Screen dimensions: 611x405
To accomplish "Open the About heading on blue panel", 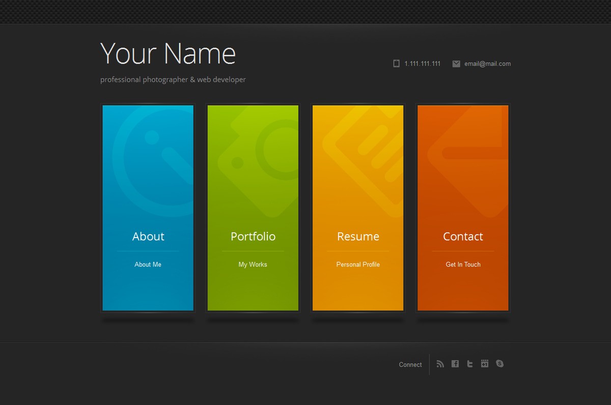I will [148, 237].
